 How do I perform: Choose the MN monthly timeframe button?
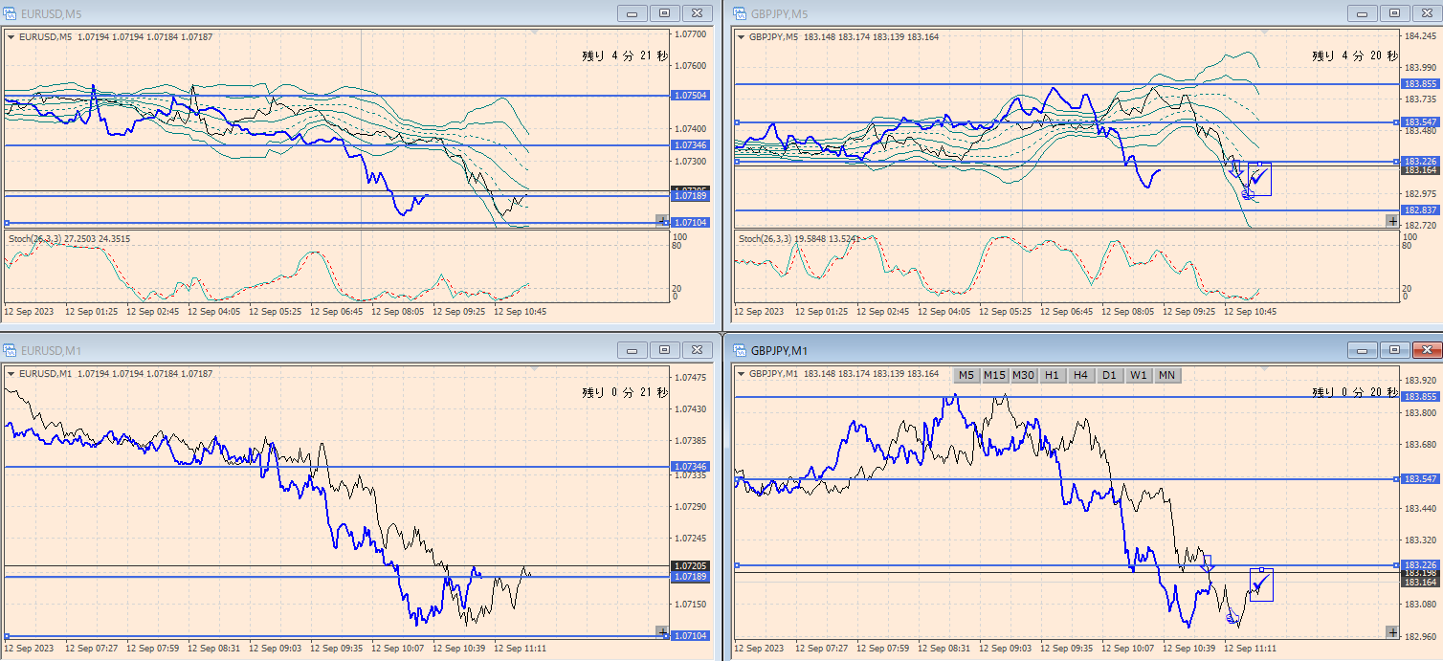[x=1166, y=375]
